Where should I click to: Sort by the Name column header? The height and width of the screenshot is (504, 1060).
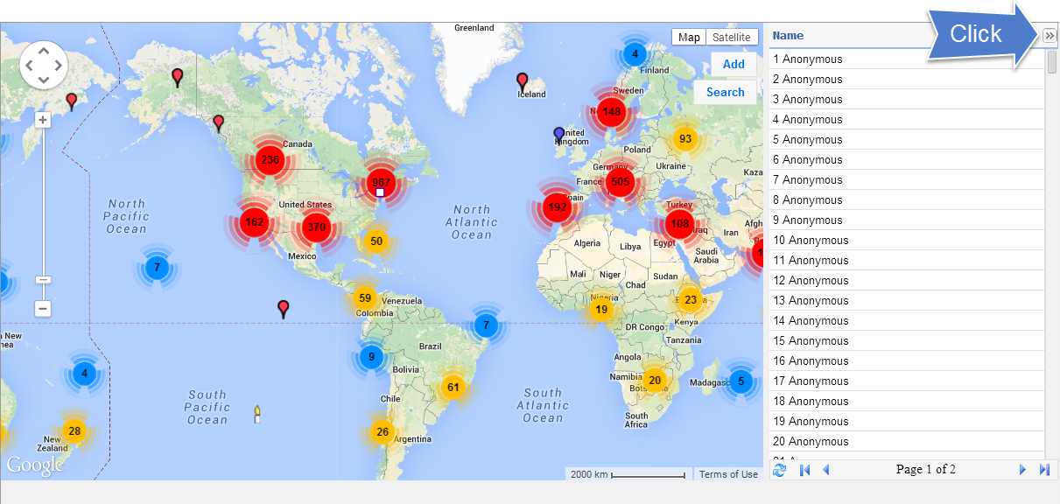pyautogui.click(x=788, y=36)
